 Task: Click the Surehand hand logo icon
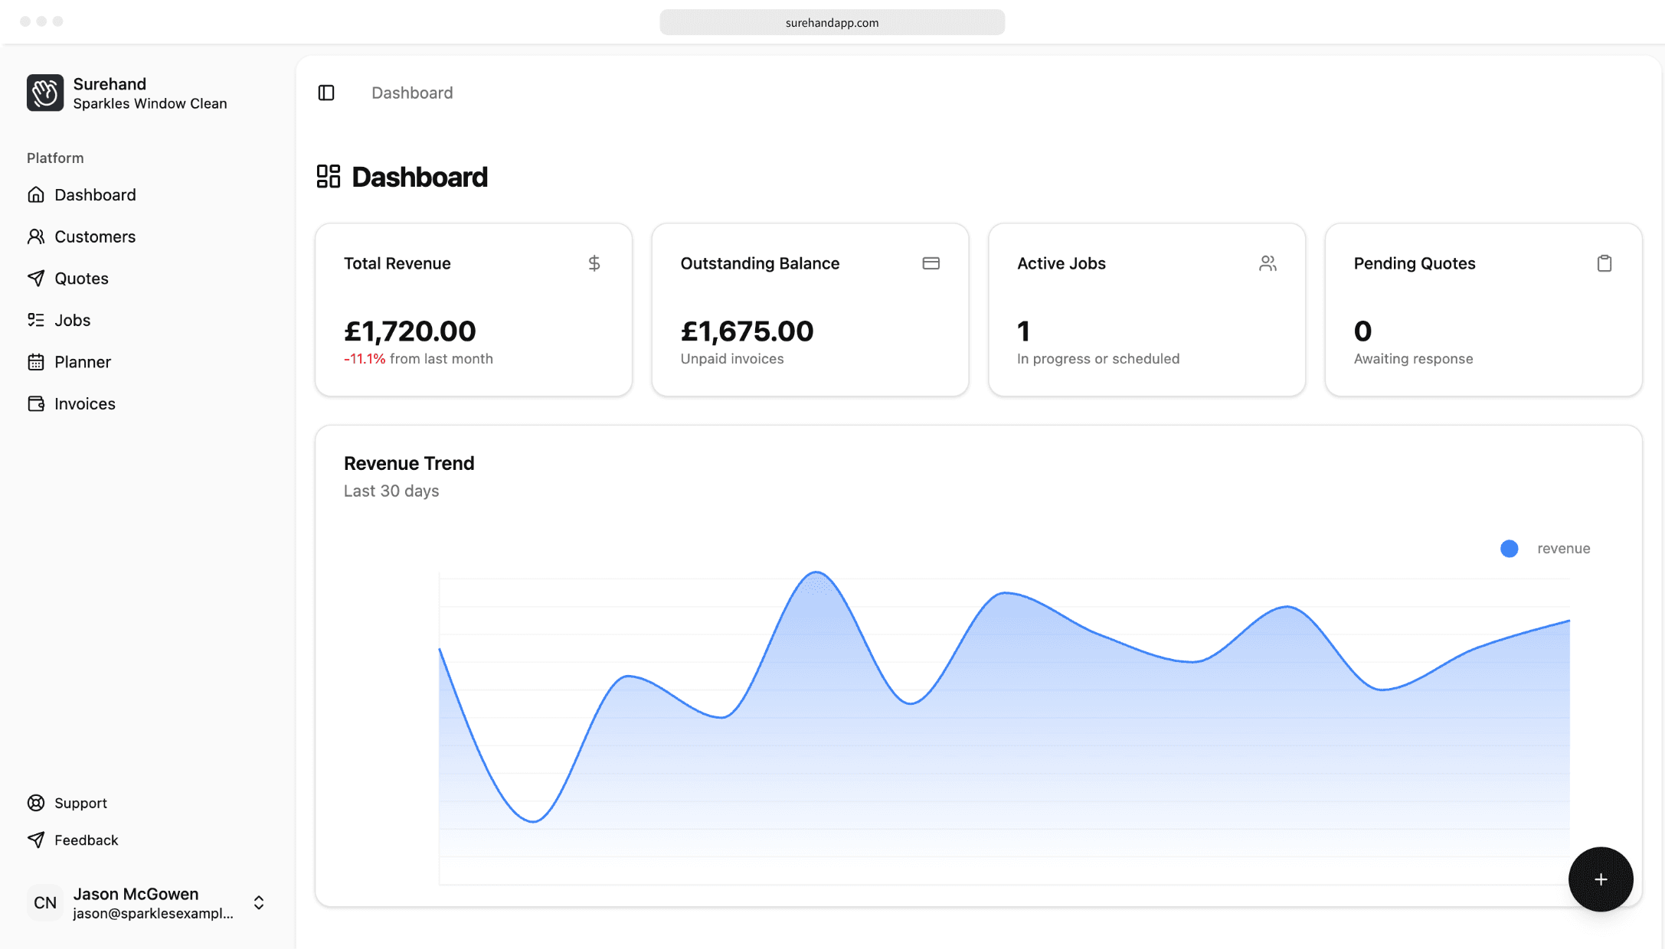(45, 93)
